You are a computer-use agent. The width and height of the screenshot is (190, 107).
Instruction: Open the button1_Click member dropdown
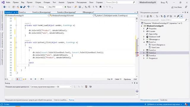tap(116, 15)
